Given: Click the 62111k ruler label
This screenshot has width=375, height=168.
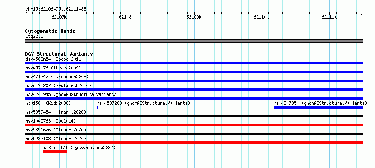Looking at the screenshot, I should tap(329, 17).
